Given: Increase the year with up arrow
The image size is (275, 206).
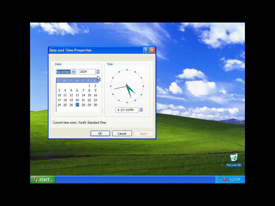Looking at the screenshot, I should point(98,71).
